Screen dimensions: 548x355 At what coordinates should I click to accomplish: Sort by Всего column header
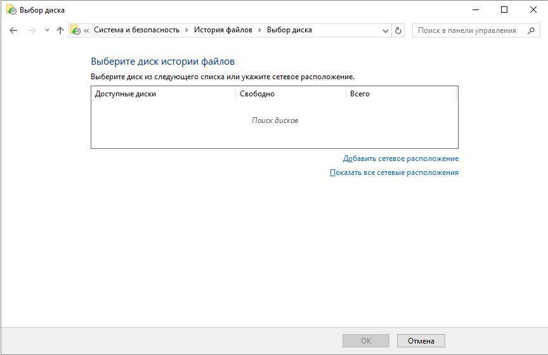[x=401, y=94]
